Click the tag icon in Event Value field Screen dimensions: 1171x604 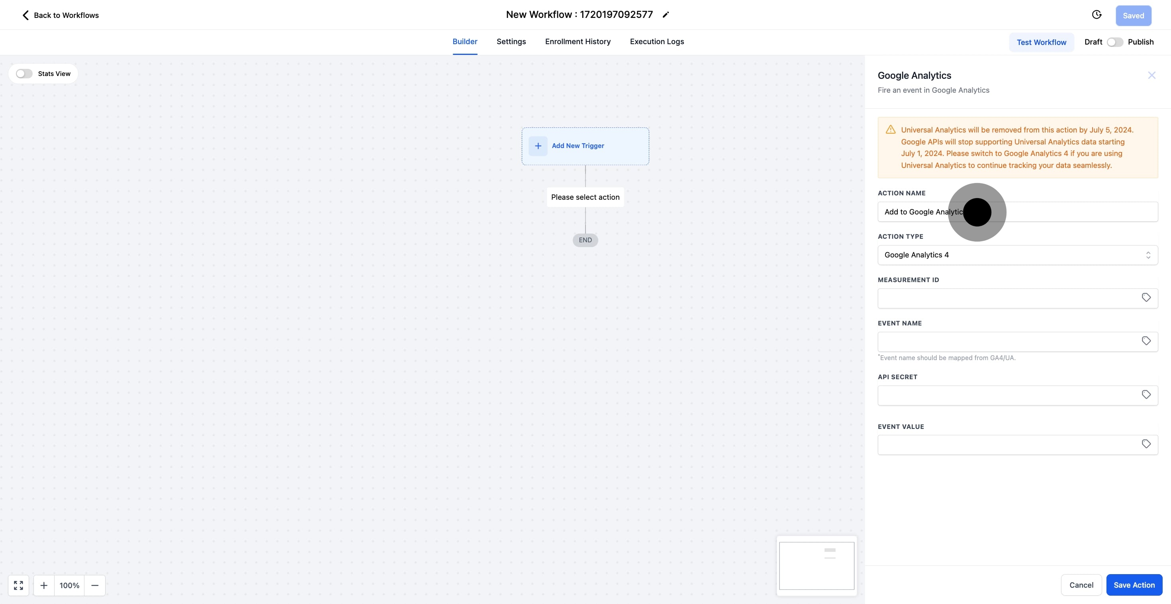(1146, 444)
